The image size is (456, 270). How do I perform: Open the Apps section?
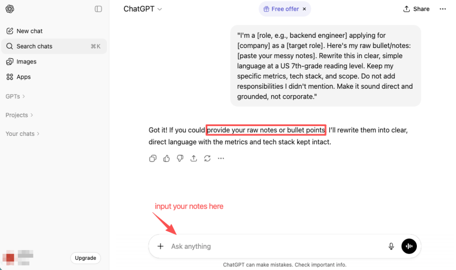24,76
